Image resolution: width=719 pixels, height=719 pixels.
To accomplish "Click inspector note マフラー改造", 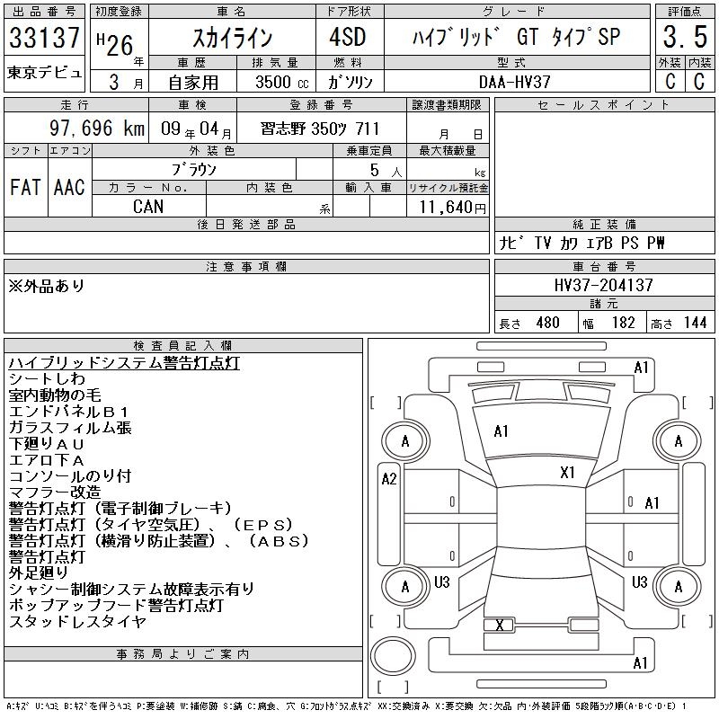I will click(x=55, y=492).
